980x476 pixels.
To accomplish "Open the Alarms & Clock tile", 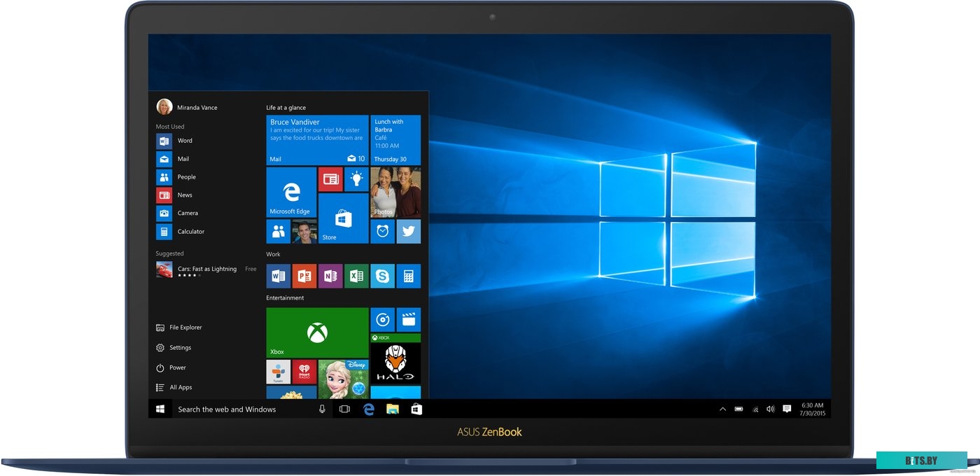I will coord(382,231).
